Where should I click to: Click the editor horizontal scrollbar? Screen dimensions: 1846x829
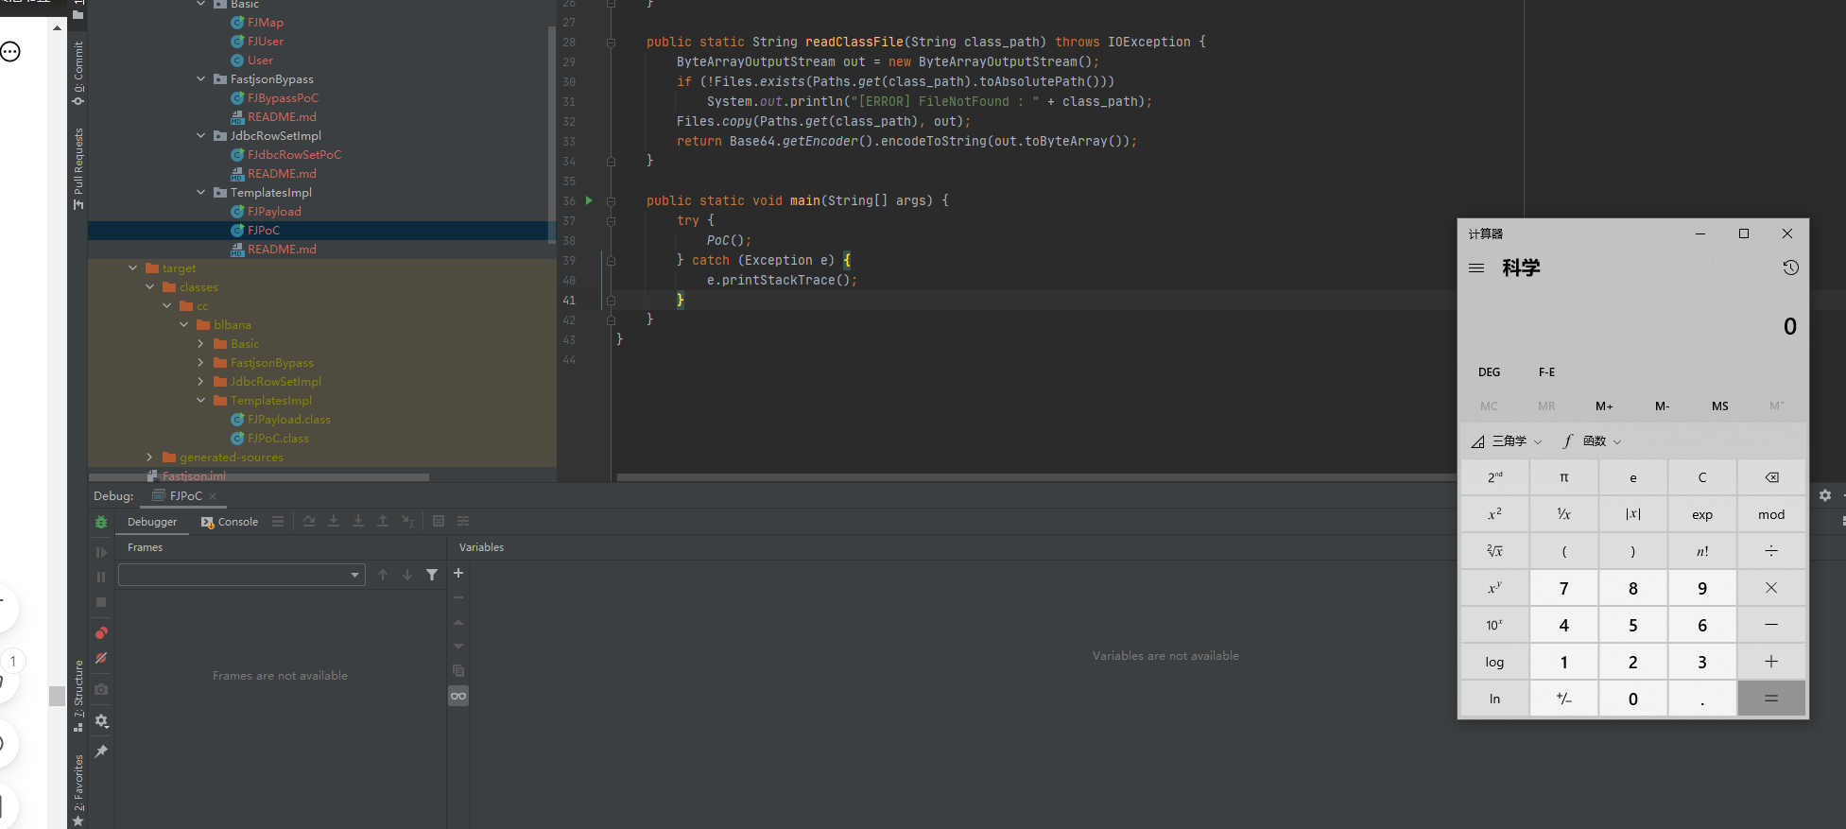point(1037,477)
